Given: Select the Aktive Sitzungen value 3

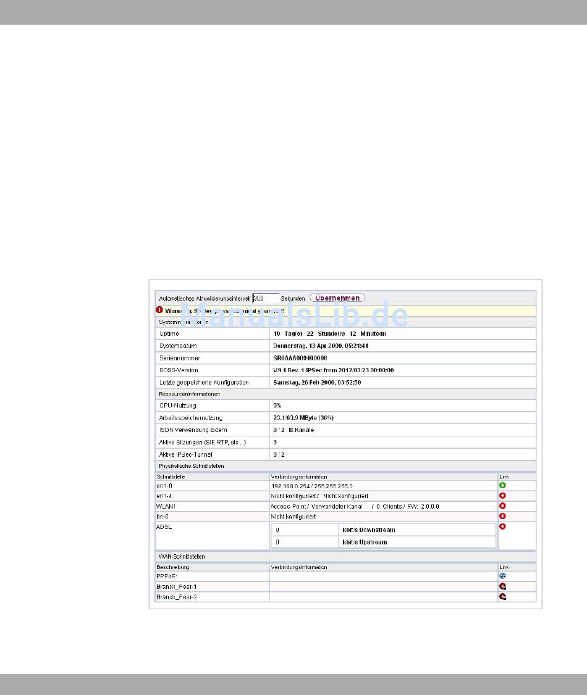Looking at the screenshot, I should [x=275, y=443].
